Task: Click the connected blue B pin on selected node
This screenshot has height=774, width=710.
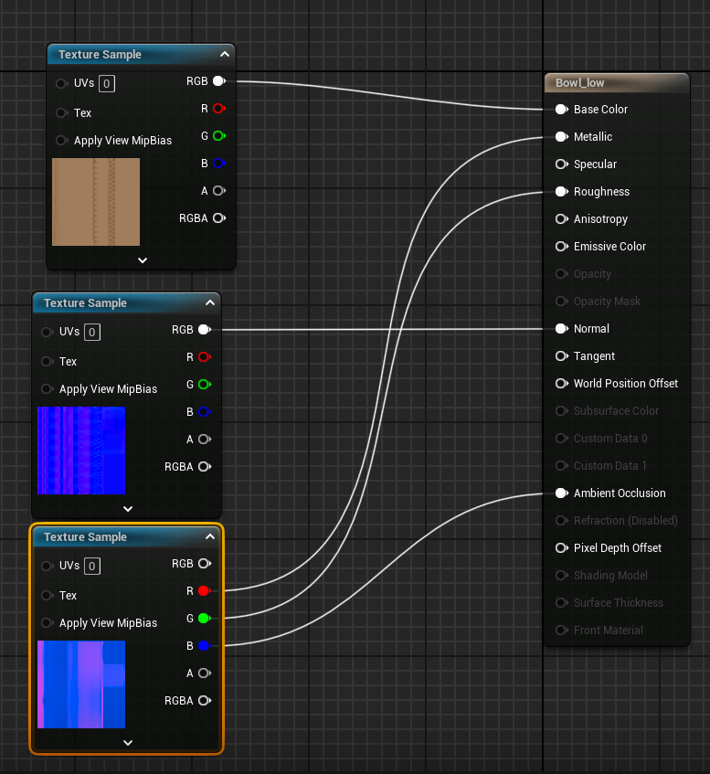Action: [x=205, y=646]
